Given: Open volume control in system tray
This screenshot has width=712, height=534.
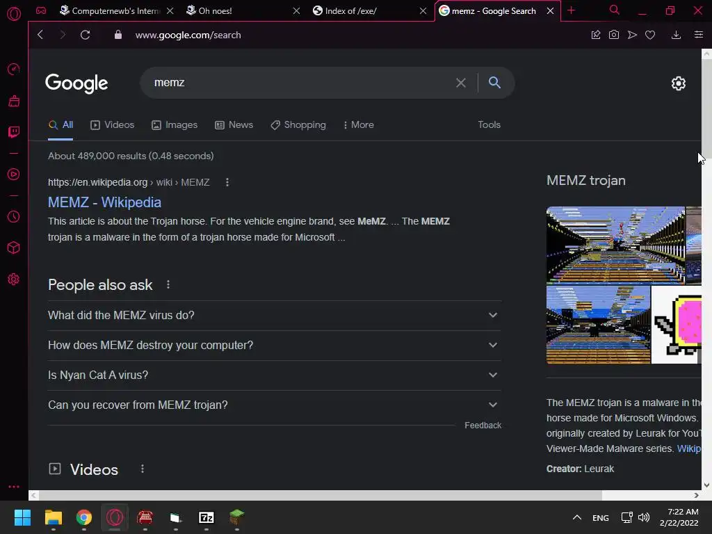Looking at the screenshot, I should (x=643, y=517).
